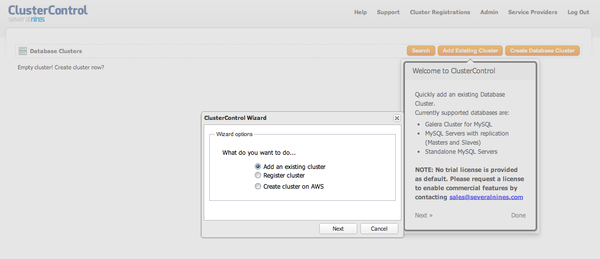Open Cluster Registrations in top navigation
Screen dimensions: 600x259
coord(440,12)
